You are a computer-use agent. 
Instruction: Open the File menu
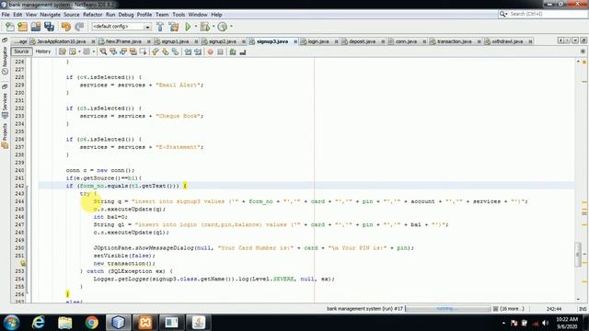tap(6, 15)
